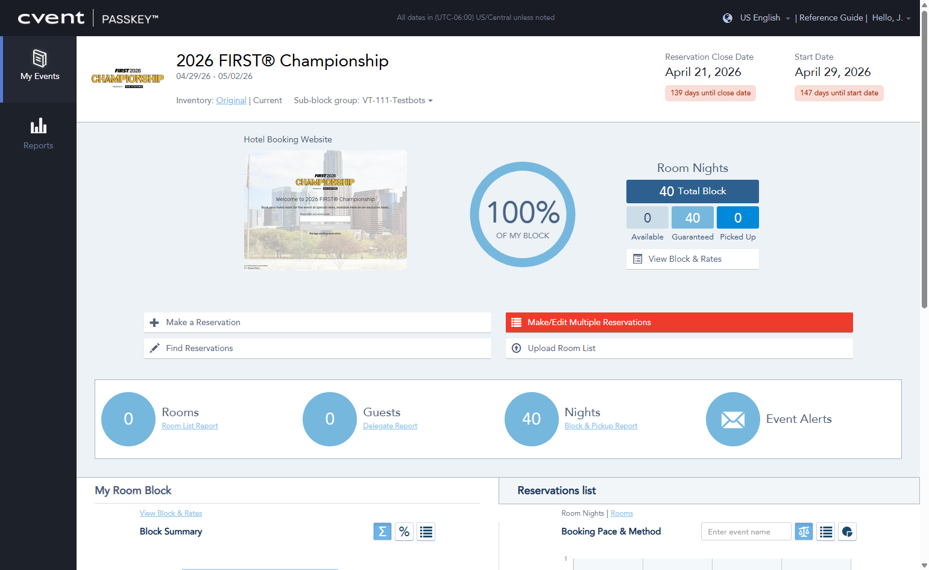Show Block Summary totals with sigma icon
This screenshot has width=929, height=570.
point(382,531)
